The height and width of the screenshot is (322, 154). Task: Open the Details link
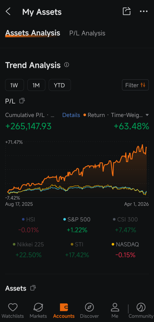pos(71,115)
